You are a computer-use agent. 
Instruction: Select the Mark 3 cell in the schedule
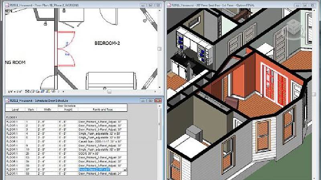pos(31,130)
